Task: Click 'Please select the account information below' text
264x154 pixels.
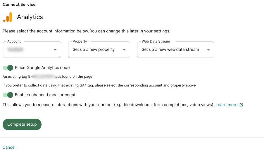Action: point(86,31)
